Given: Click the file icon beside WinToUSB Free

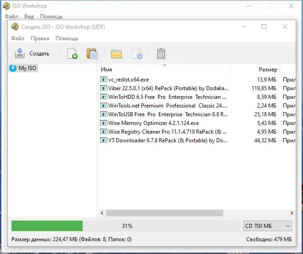Looking at the screenshot, I should pyautogui.click(x=104, y=114).
